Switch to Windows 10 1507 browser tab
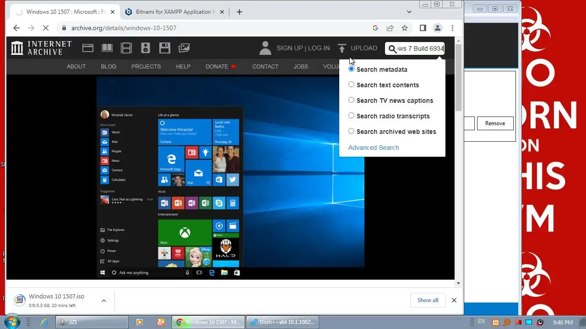This screenshot has width=586, height=329. pyautogui.click(x=65, y=12)
